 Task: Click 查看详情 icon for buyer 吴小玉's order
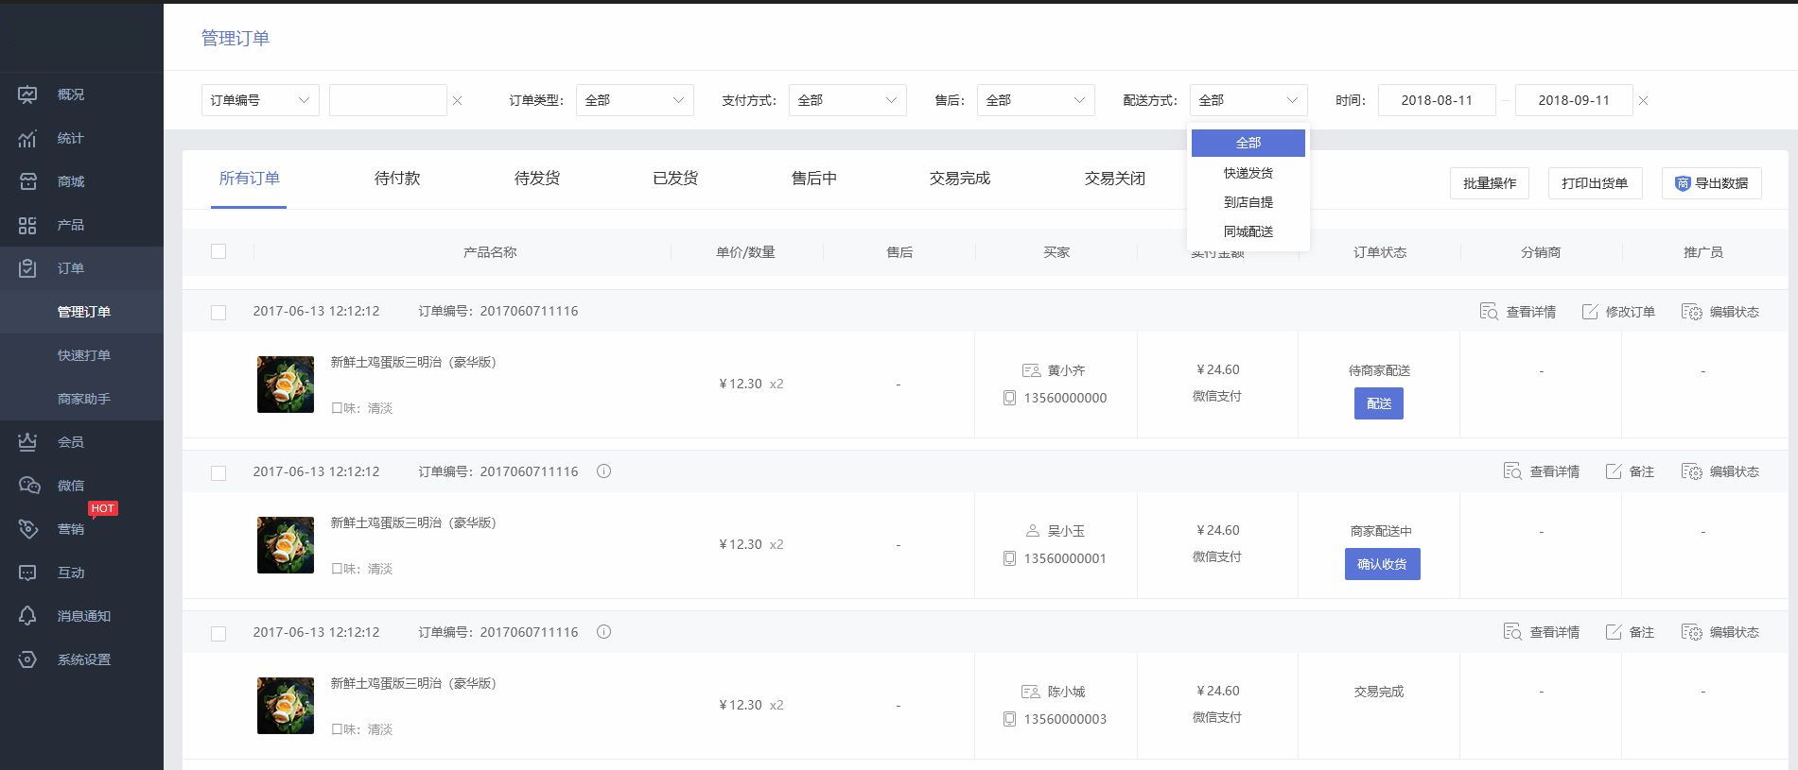[1512, 471]
